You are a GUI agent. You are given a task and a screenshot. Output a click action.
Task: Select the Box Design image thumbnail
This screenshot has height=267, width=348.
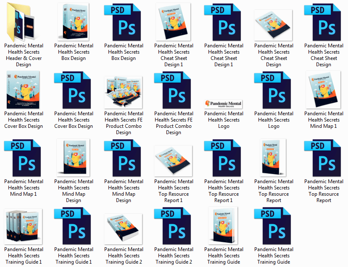click(x=73, y=22)
